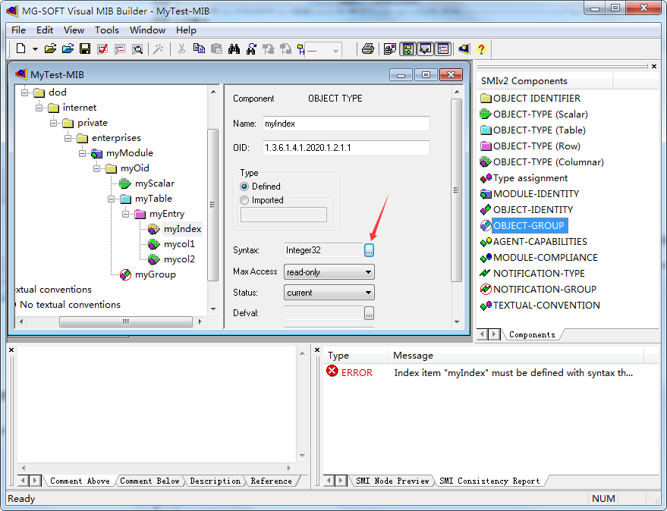Click the tree panel horizontal scrollbar
The image size is (667, 511).
114,321
